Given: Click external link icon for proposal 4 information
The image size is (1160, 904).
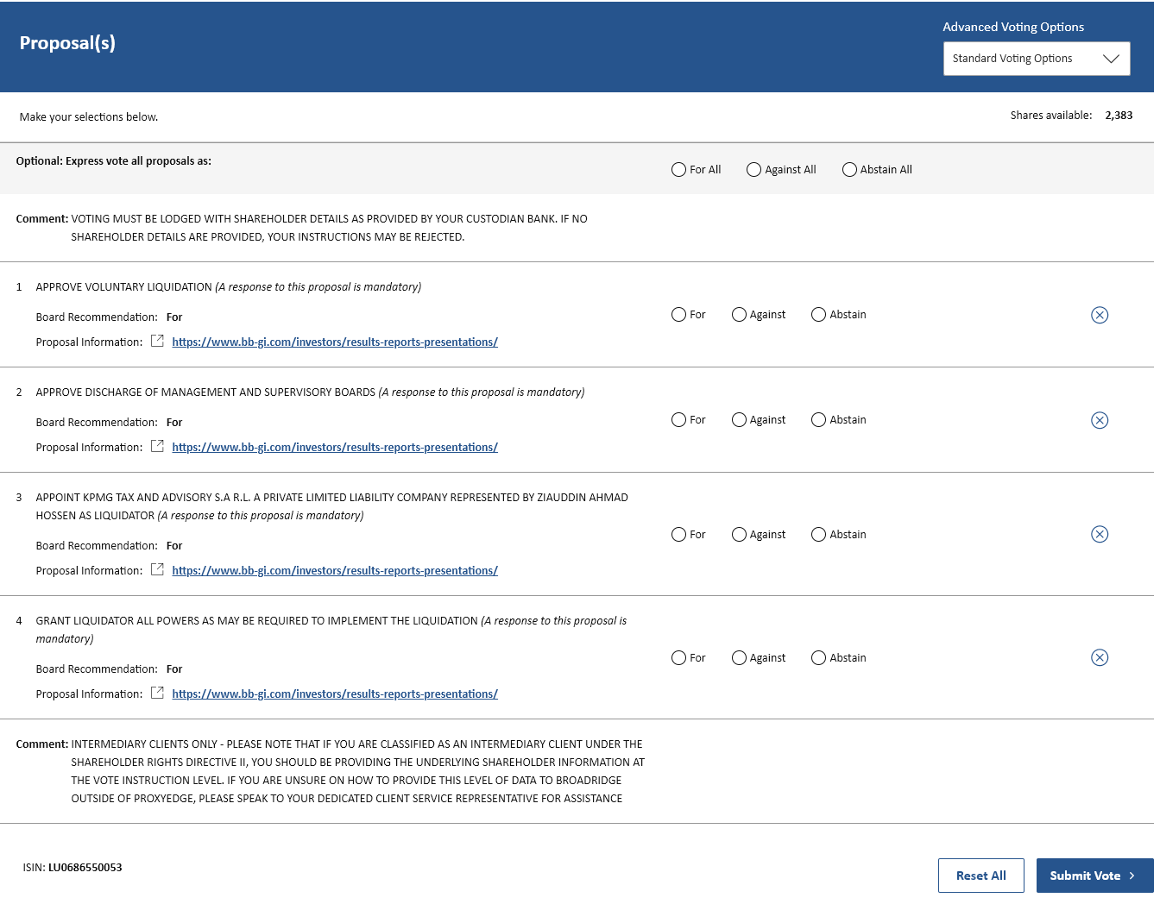Looking at the screenshot, I should point(157,693).
